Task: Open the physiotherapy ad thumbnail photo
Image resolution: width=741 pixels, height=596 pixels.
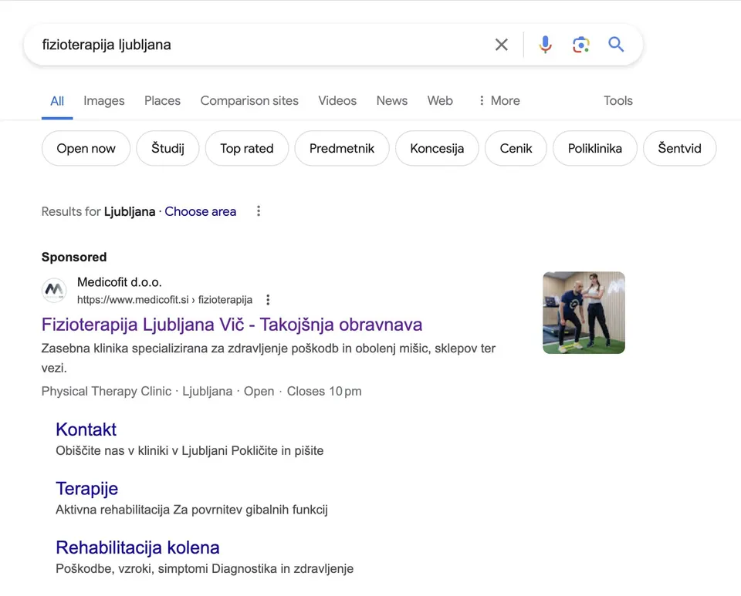Action: point(584,312)
